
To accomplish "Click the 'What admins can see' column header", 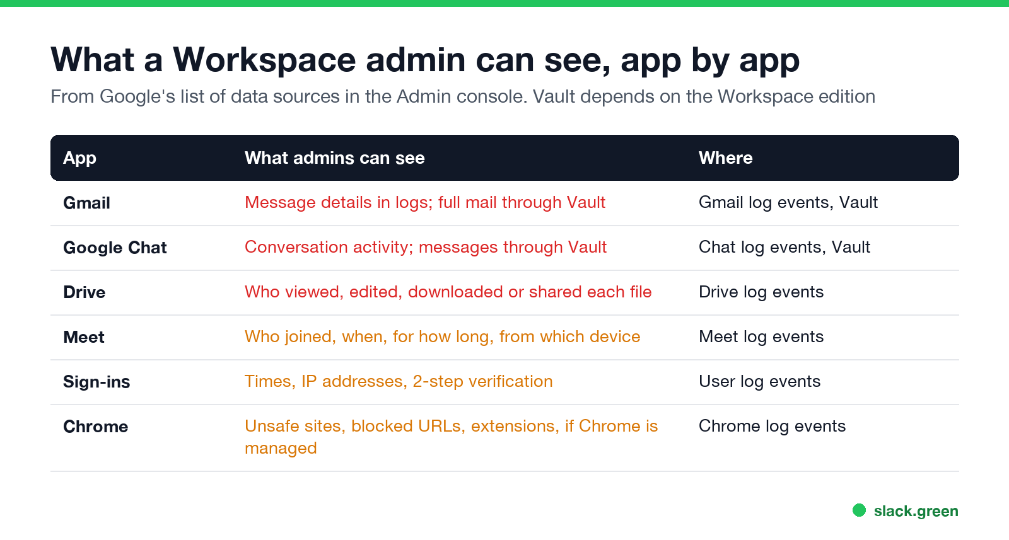I will 334,158.
